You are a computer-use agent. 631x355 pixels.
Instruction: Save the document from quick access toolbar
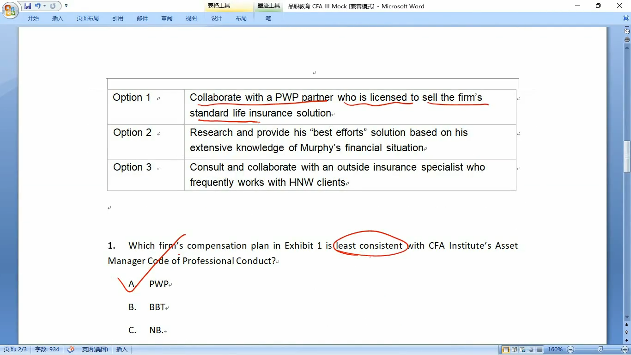(x=28, y=6)
